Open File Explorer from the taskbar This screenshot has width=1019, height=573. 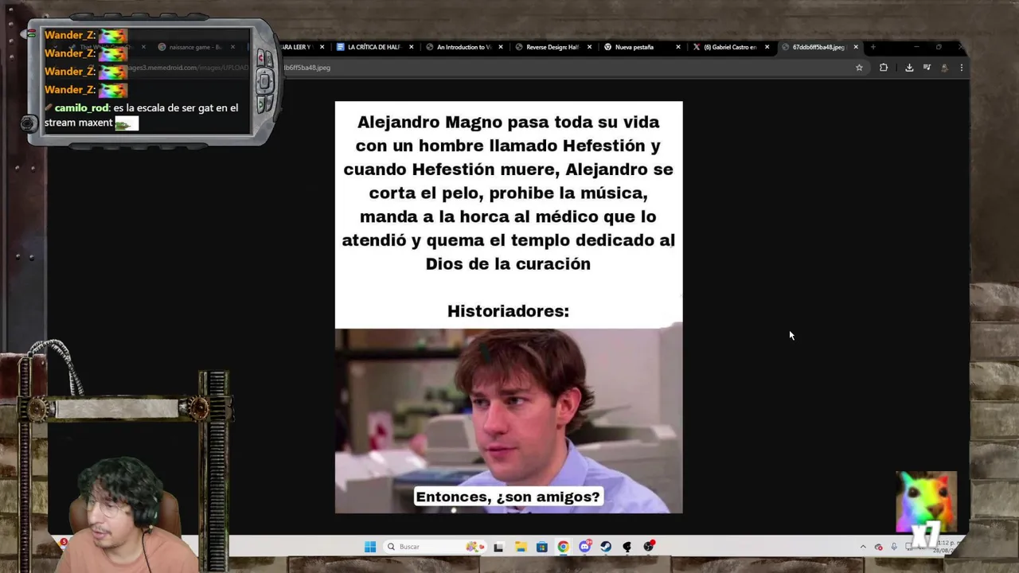(x=521, y=547)
